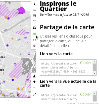
Task: Select the measure distance arrow tool
Action: pyautogui.click(x=34, y=40)
